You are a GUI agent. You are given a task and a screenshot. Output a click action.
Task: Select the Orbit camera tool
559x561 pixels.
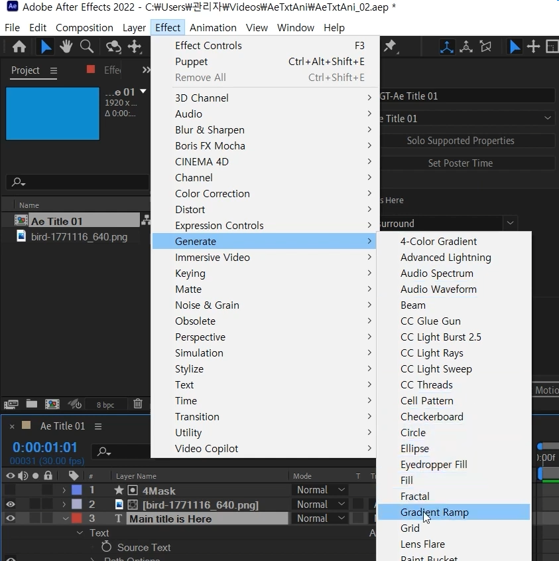click(113, 46)
